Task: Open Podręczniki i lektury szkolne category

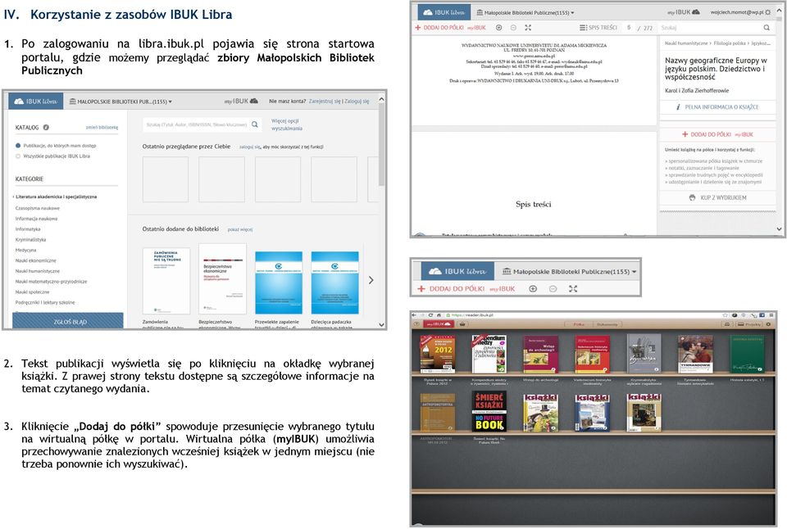Action: pyautogui.click(x=44, y=302)
